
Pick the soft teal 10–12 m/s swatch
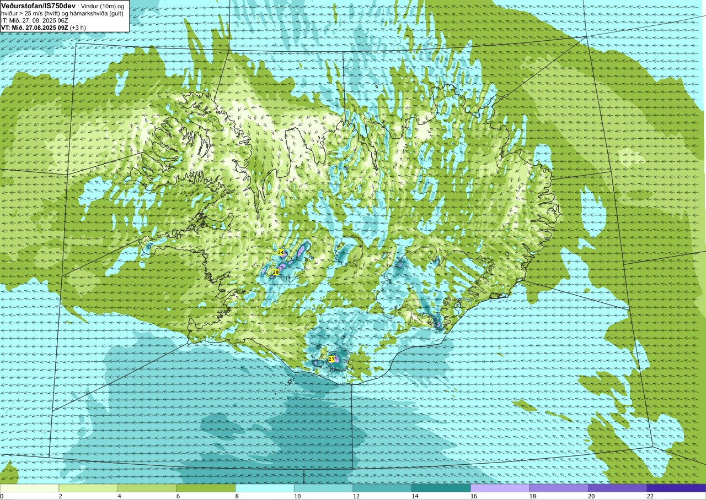tap(323, 488)
